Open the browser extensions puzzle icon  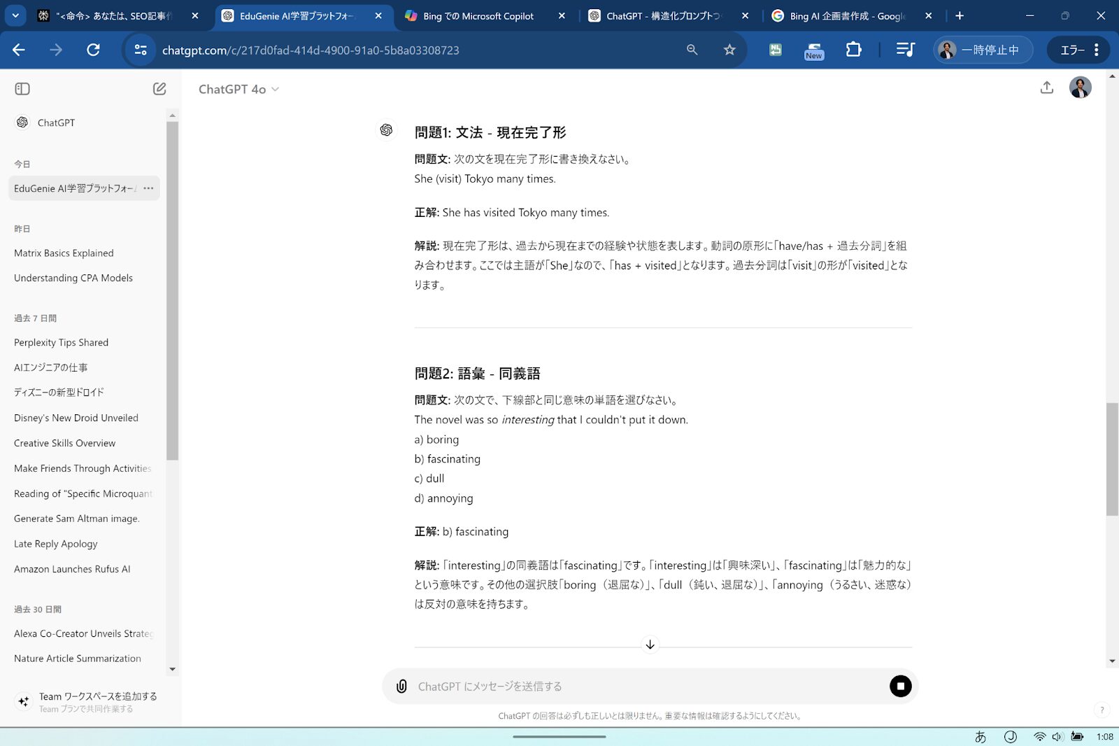pos(853,50)
